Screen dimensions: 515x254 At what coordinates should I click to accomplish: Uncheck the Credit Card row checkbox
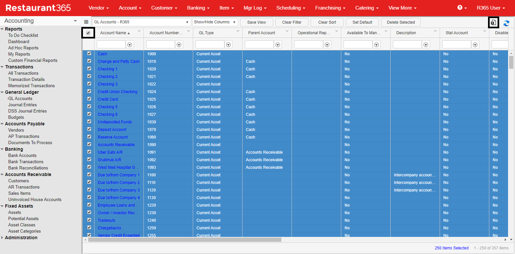89,99
